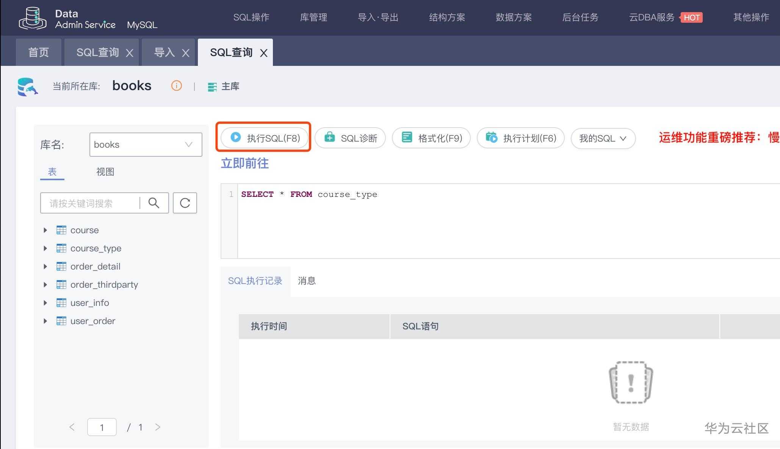Viewport: 780px width, 449px height.
Task: Open the 后台任务 menu
Action: click(x=580, y=17)
